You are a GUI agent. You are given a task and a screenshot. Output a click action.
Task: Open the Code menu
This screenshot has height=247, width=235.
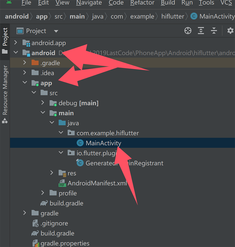point(116,3)
